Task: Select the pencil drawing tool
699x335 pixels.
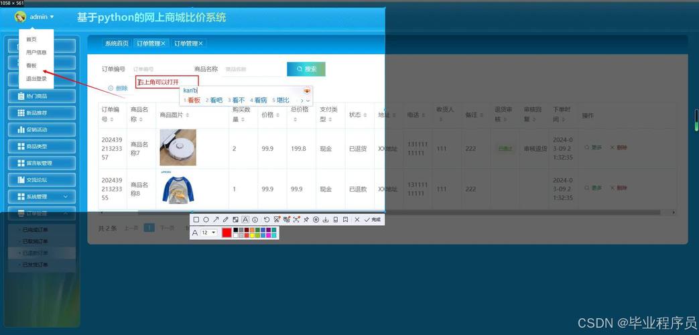Action: point(225,220)
